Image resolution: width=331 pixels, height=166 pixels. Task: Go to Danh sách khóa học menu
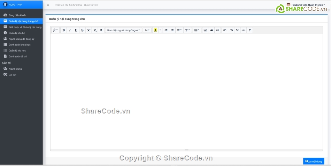[x=20, y=45]
